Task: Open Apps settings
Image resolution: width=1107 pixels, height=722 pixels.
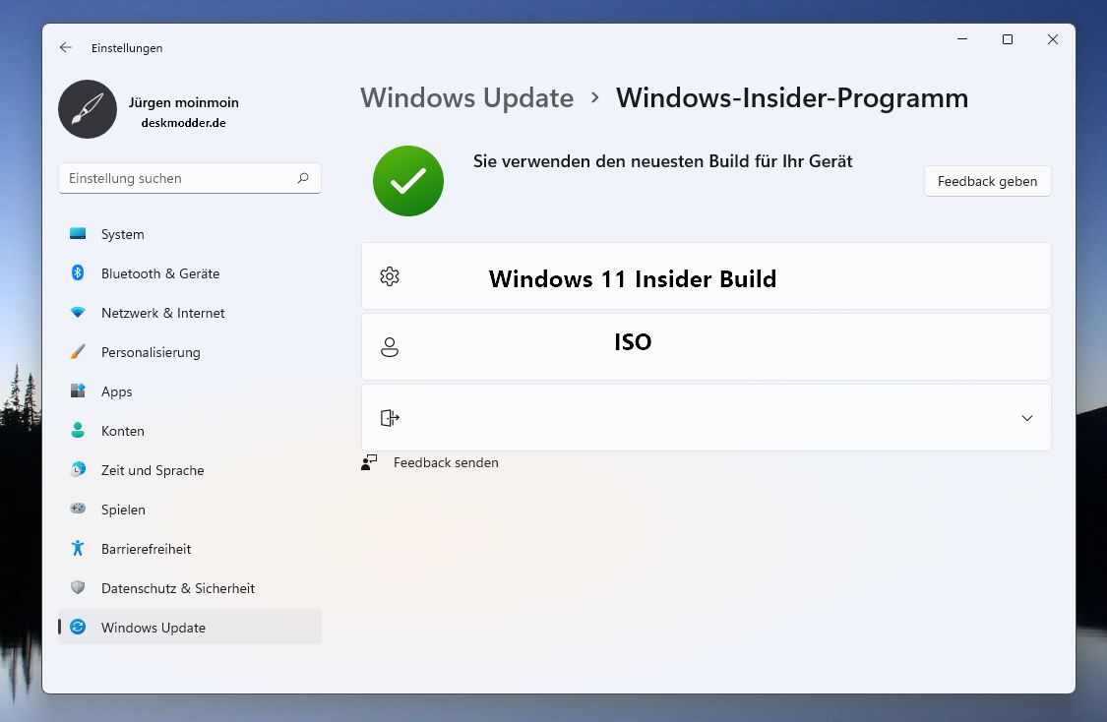Action: click(x=189, y=391)
